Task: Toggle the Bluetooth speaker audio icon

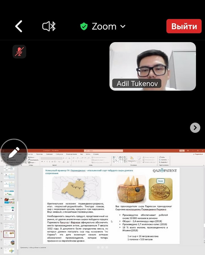Action: (49, 26)
